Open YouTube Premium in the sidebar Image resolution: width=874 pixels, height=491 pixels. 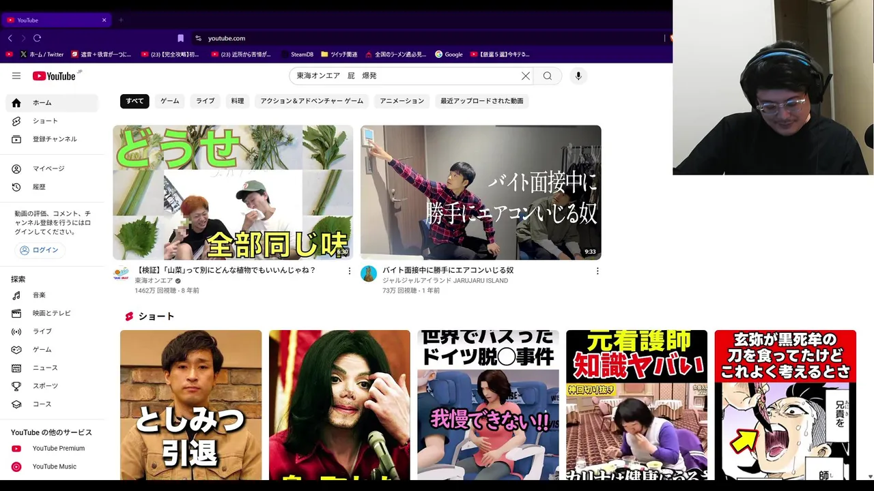(52, 448)
